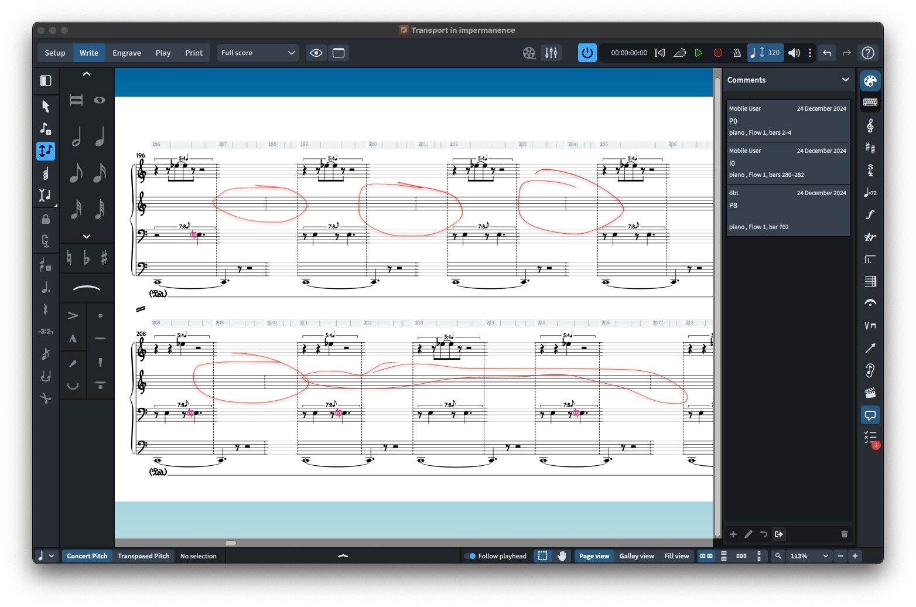Image resolution: width=916 pixels, height=607 pixels.
Task: Select the double whole note duration
Action: [76, 100]
